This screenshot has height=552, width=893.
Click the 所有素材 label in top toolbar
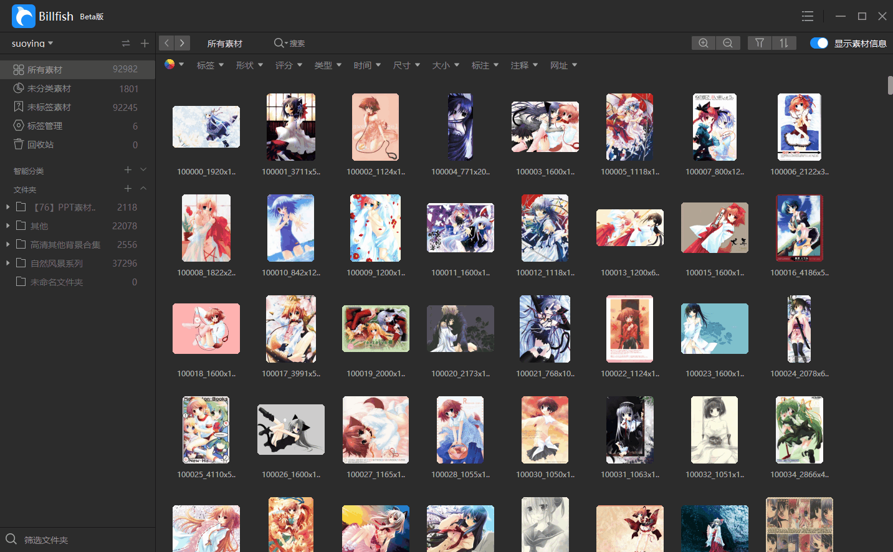[x=224, y=44]
